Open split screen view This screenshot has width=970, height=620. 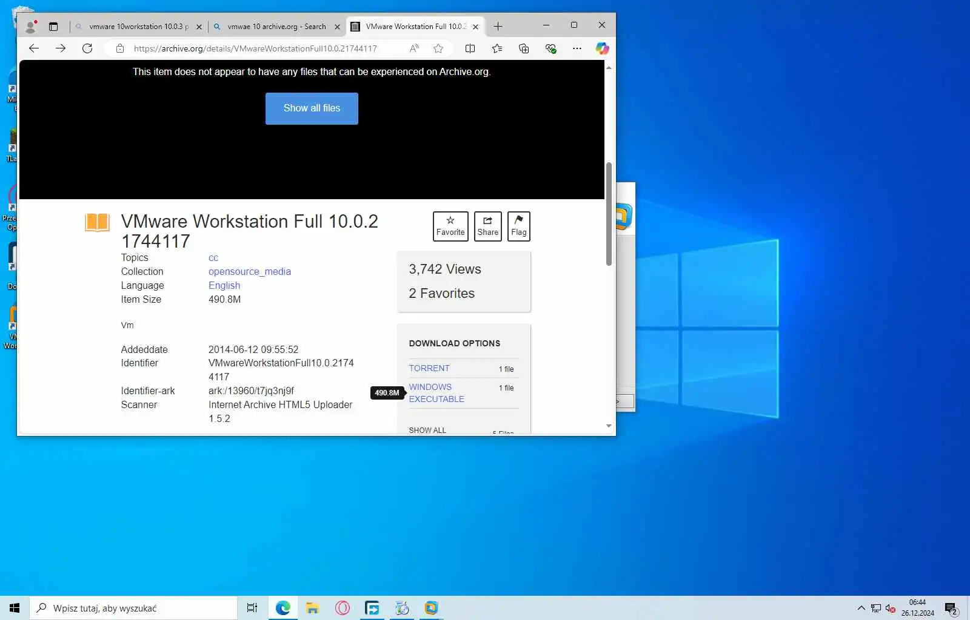point(470,48)
